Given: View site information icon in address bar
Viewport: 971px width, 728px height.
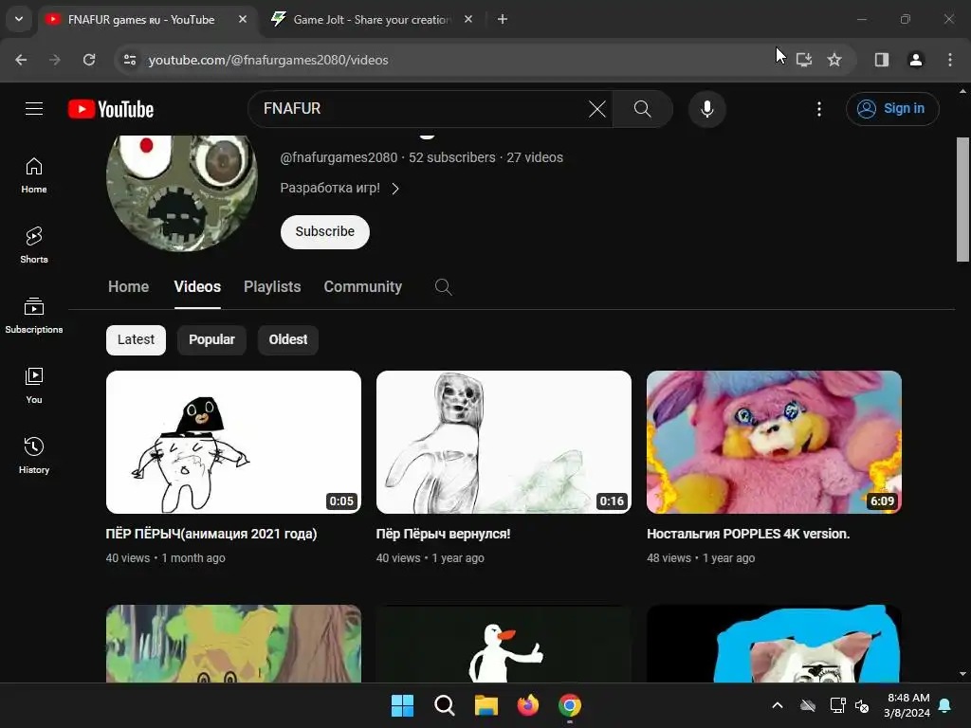Looking at the screenshot, I should click(x=129, y=60).
